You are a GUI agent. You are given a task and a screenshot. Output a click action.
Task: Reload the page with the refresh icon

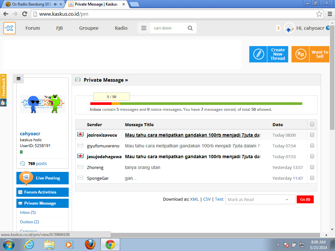(25, 14)
